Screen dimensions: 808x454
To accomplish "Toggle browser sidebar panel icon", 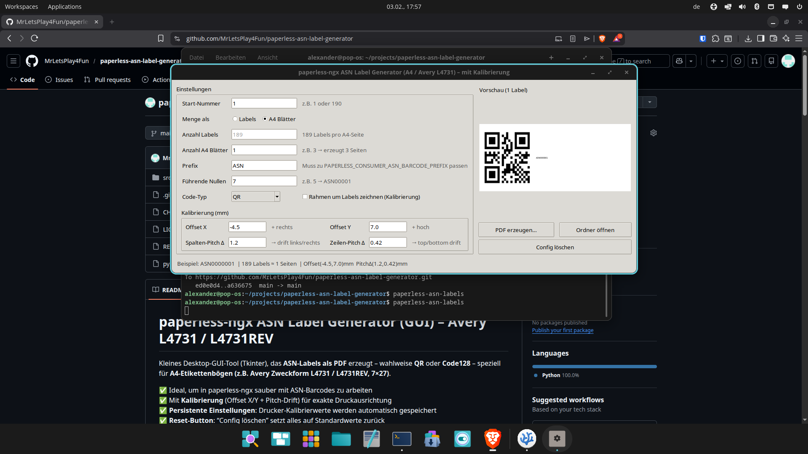I will point(760,38).
